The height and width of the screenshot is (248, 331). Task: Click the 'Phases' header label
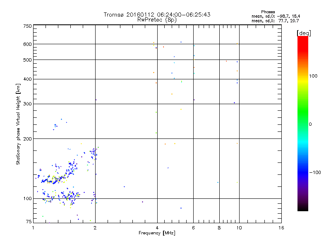[268, 12]
